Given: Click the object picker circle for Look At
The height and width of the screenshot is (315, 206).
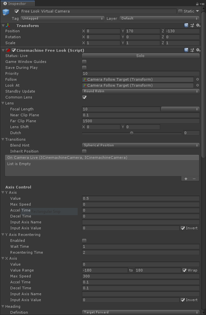Looking at the screenshot, I should point(197,85).
